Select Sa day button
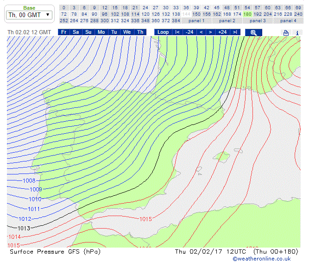Viewport: 309px width, 267px height. [76, 32]
